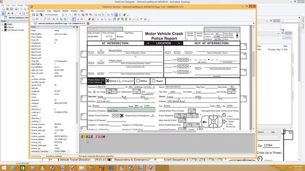Select the VehicleCrashReport Page 1 of 1 tab
The height and width of the screenshot is (171, 305).
[61, 23]
